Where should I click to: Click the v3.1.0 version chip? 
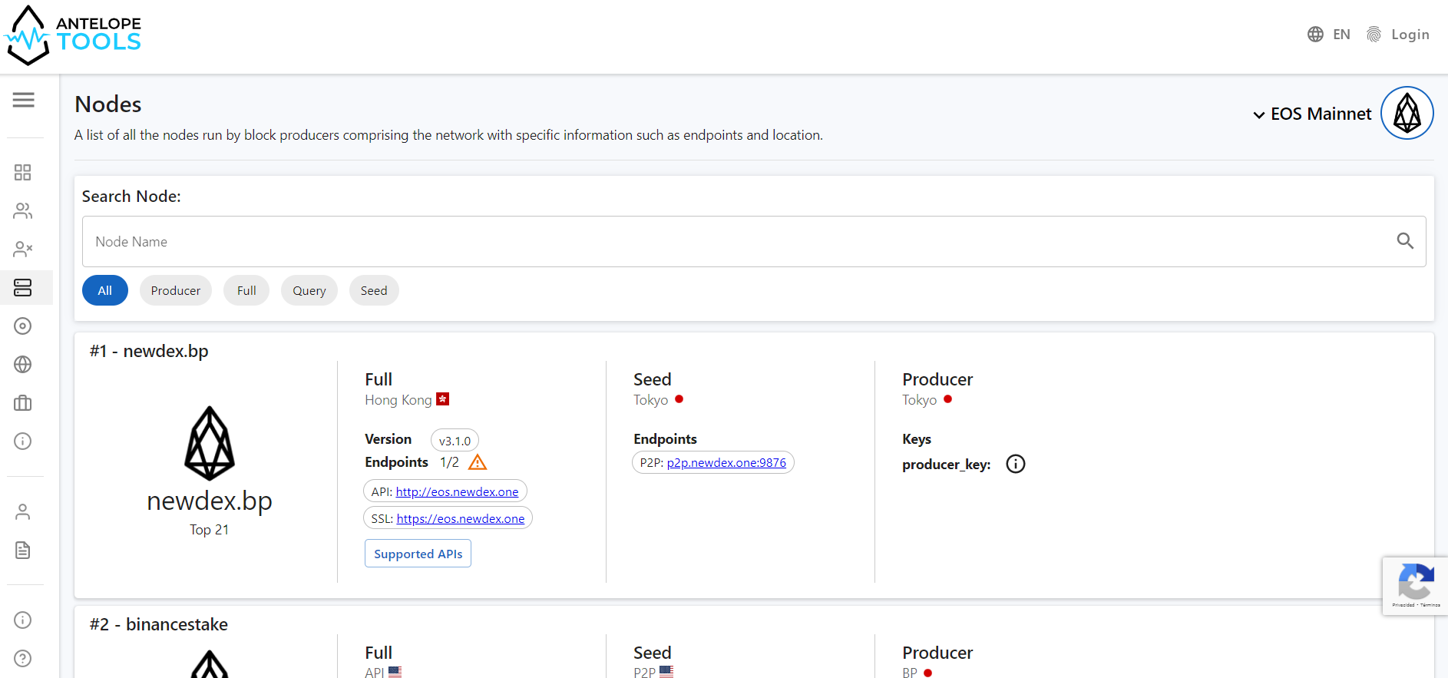point(455,441)
